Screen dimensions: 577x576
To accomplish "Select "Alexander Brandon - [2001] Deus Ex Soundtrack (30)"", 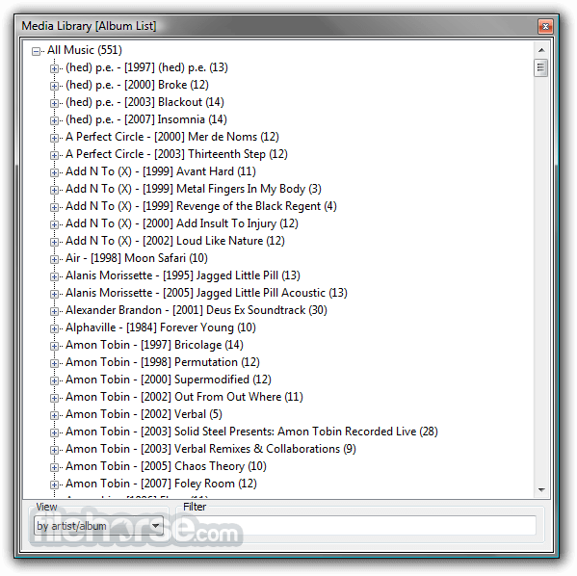I will click(x=197, y=310).
